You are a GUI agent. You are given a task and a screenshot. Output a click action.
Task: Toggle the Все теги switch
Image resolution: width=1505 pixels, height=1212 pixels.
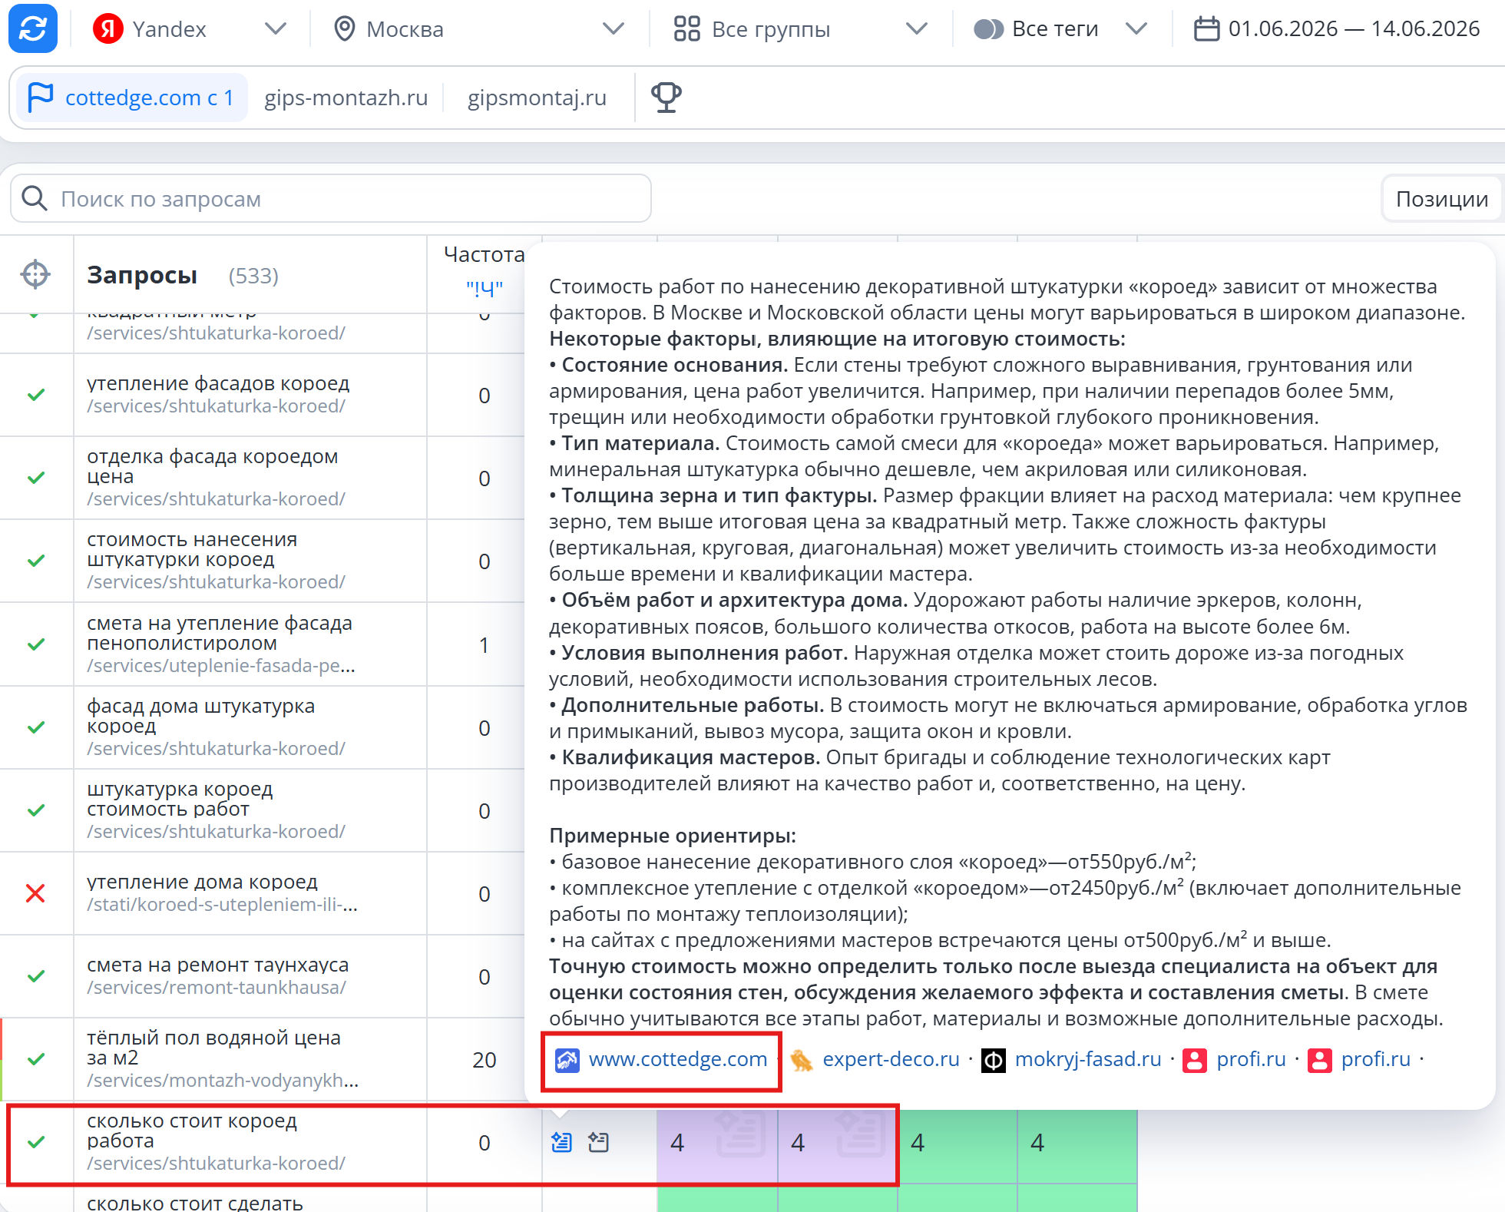click(x=988, y=29)
